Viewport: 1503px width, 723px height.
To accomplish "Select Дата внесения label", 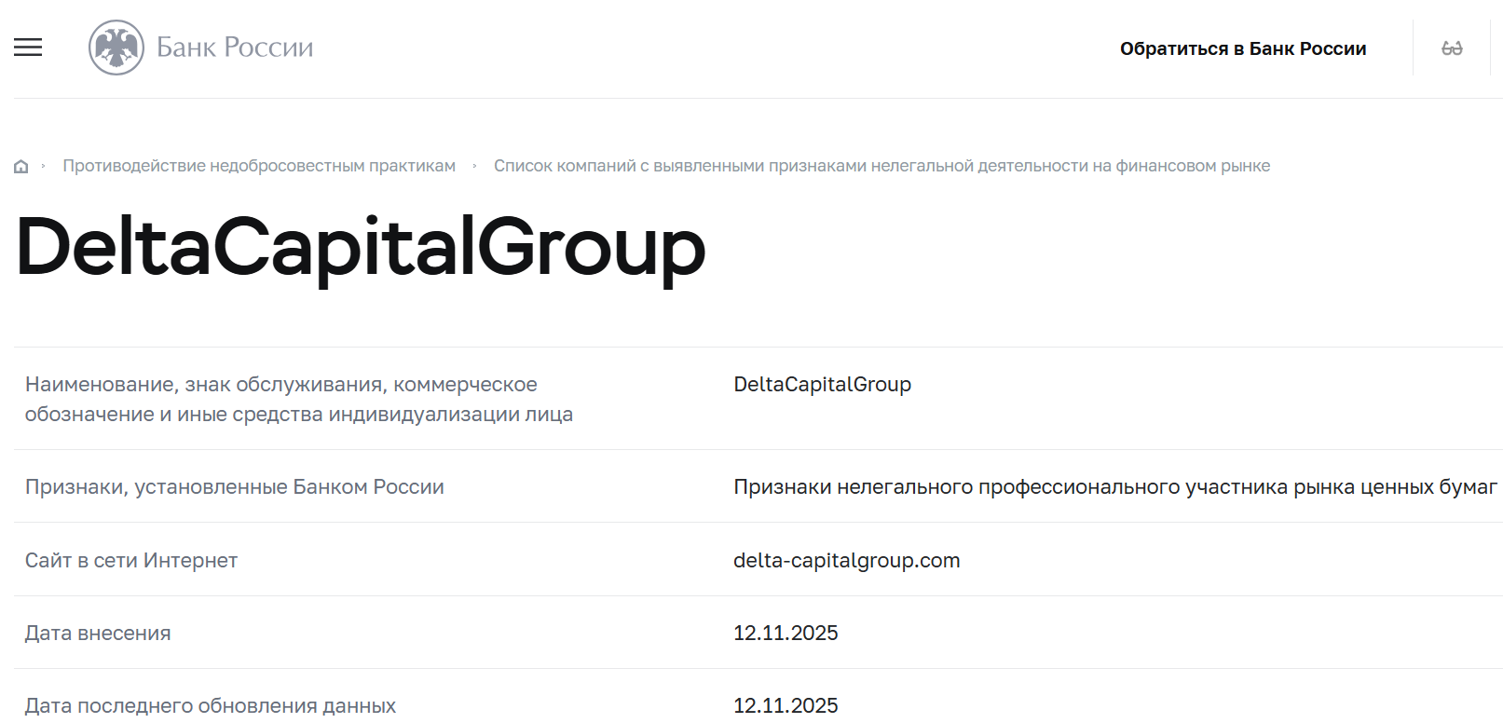I will [x=98, y=633].
